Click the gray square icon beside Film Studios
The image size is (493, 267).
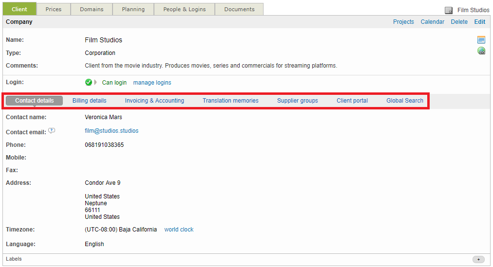449,10
